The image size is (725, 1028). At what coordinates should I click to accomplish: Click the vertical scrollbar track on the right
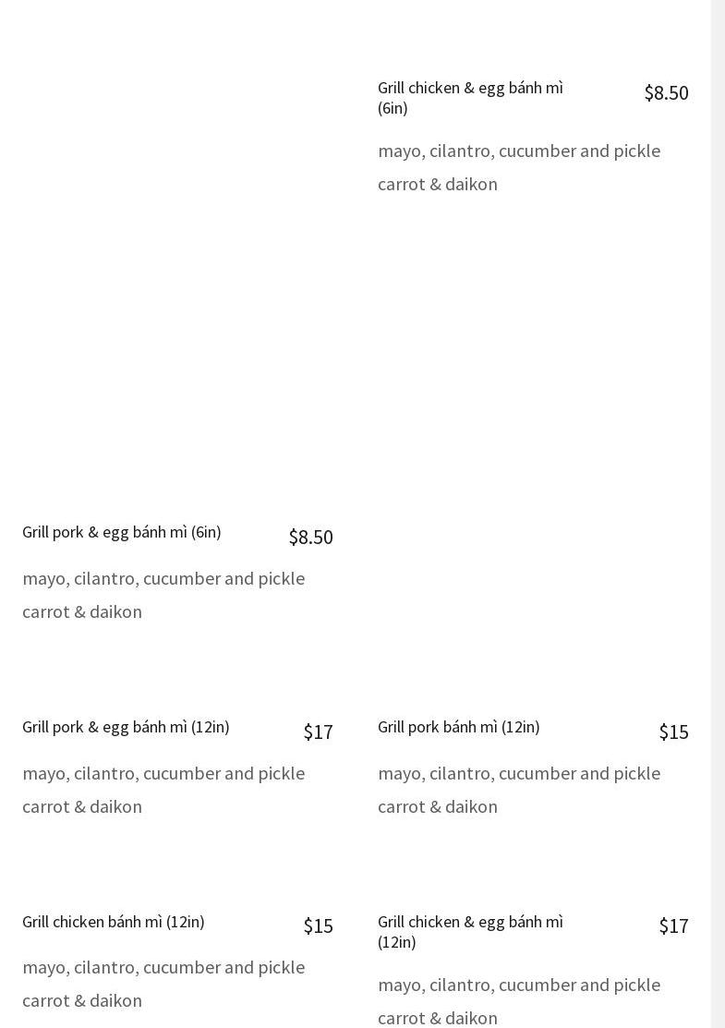[x=718, y=514]
